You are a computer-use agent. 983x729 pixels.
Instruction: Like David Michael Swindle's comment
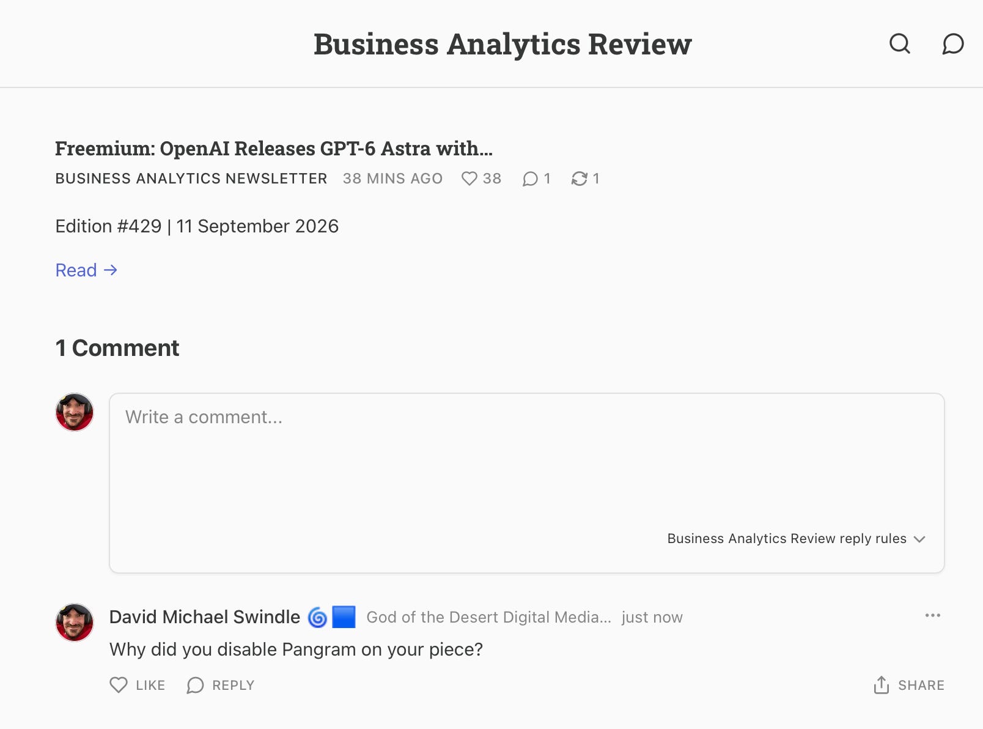pos(138,685)
